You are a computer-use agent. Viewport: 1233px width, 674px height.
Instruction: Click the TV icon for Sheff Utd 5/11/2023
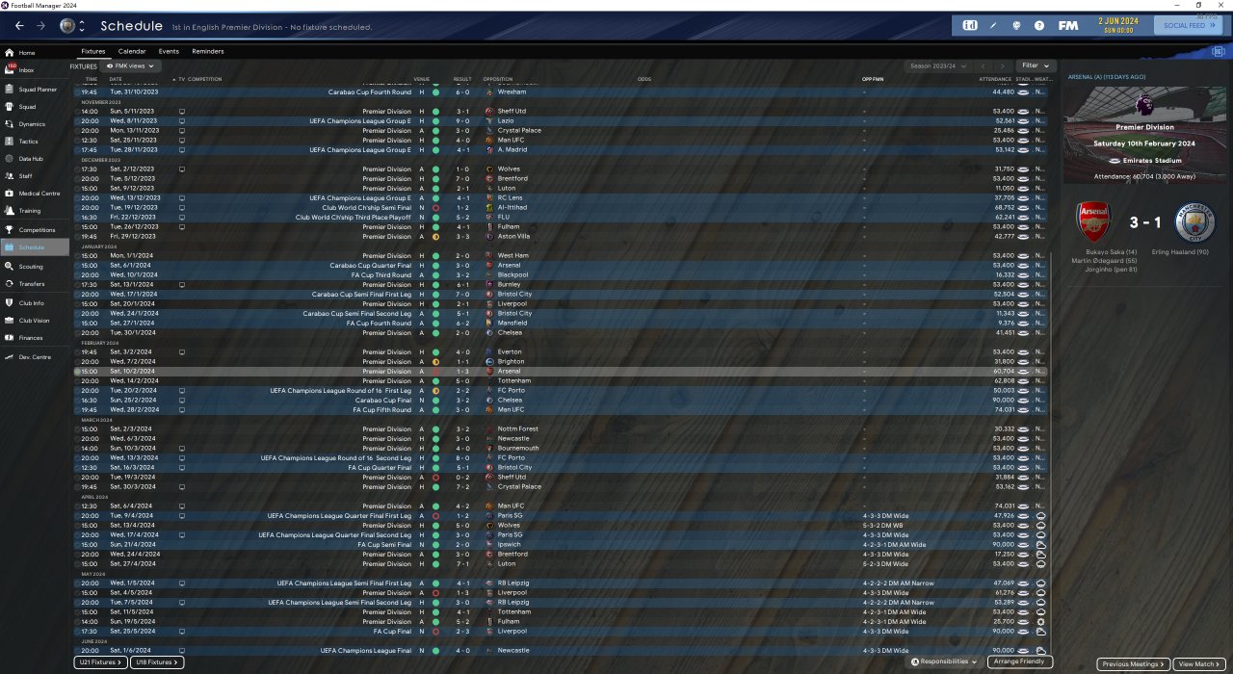pyautogui.click(x=182, y=112)
